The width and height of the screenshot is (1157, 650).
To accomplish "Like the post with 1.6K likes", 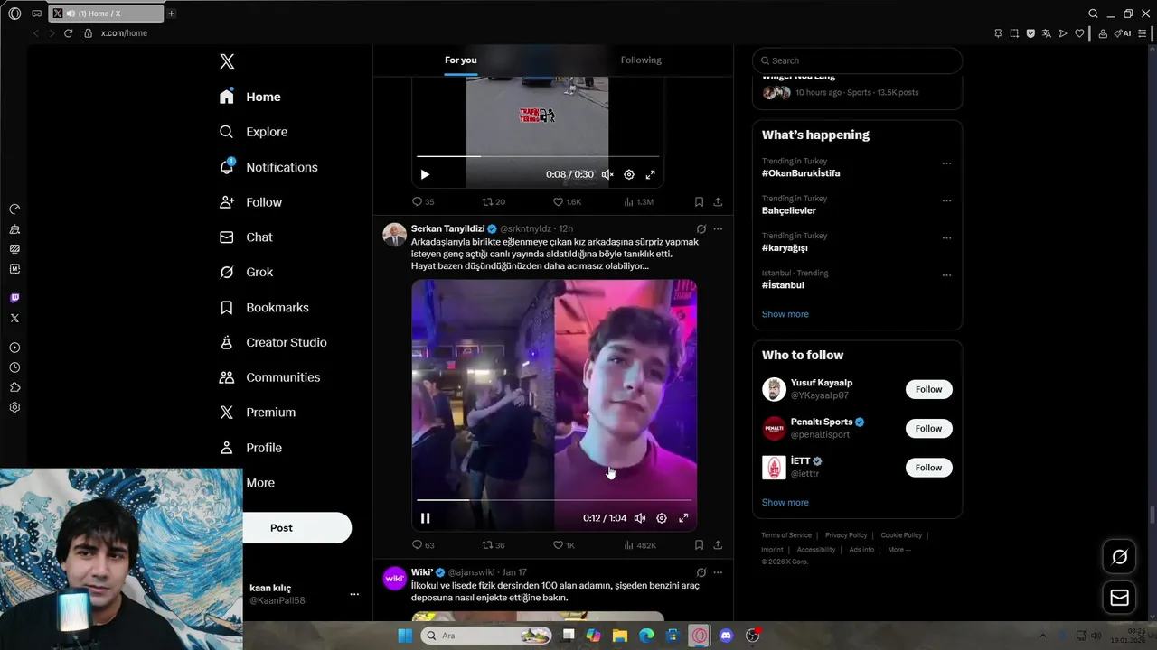I will coord(567,202).
